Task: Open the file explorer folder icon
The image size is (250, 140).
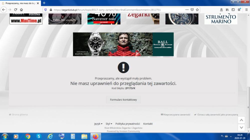Action: tap(84, 137)
